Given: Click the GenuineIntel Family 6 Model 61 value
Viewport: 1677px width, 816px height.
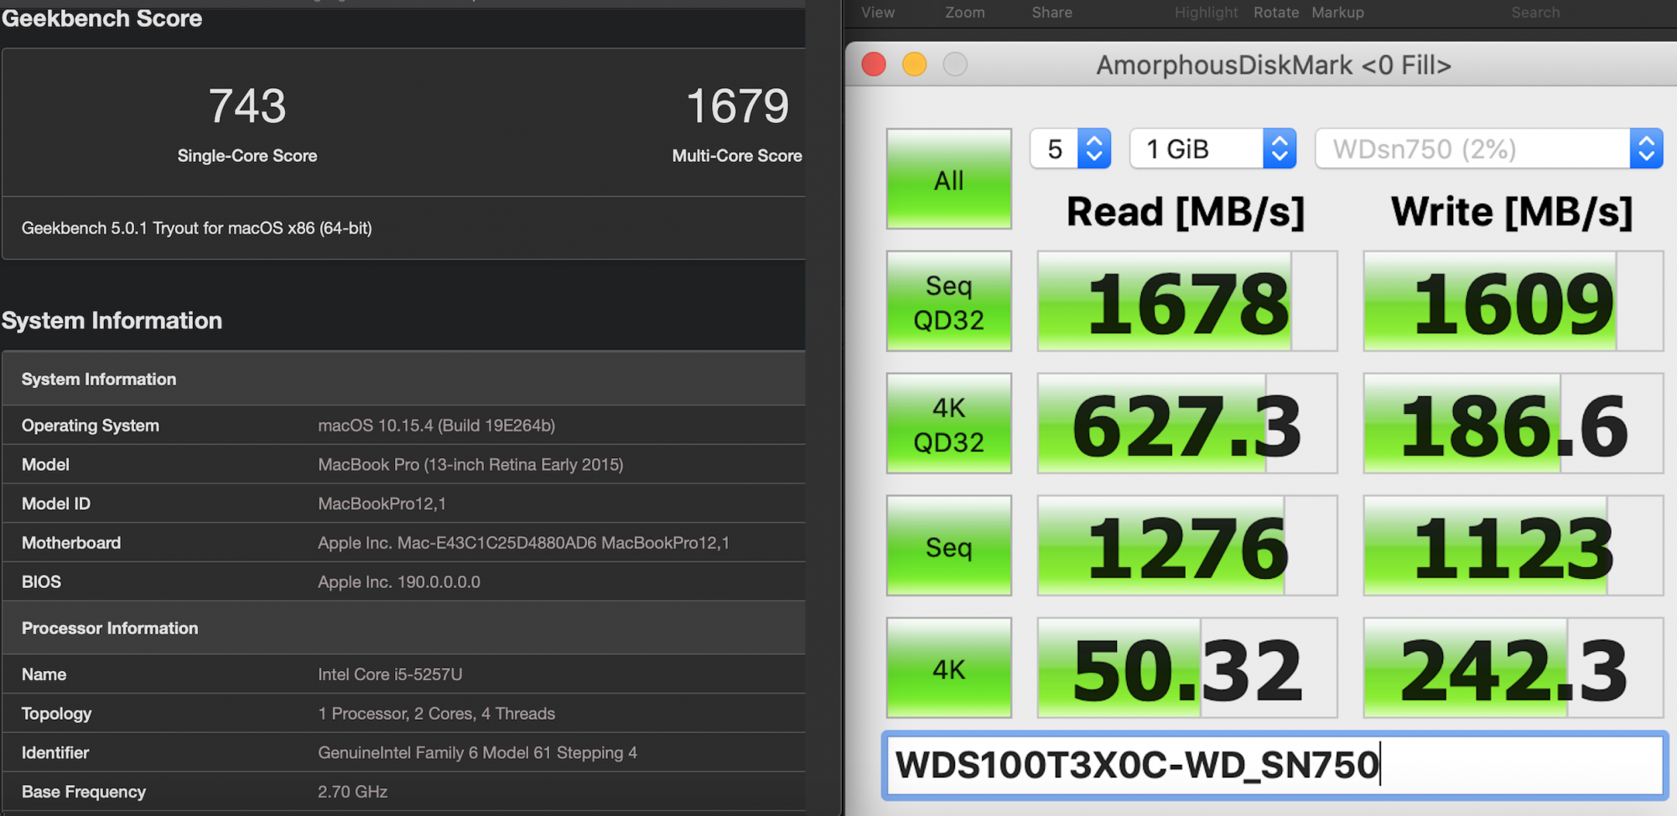Looking at the screenshot, I should (477, 753).
